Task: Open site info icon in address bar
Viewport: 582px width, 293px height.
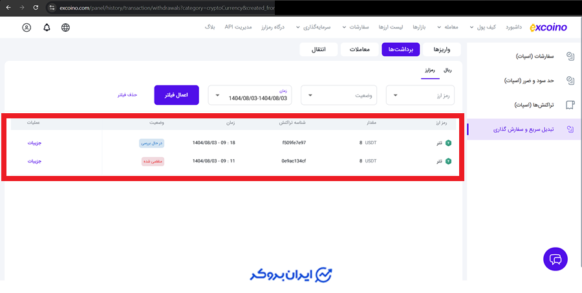Action: [x=52, y=7]
